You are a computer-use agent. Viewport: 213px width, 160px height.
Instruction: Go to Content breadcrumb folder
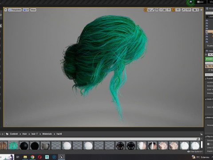14,134
